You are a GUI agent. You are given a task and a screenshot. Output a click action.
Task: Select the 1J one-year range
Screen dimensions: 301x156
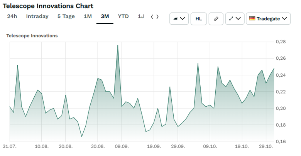141,16
